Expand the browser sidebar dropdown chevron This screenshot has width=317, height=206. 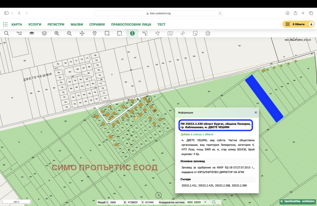(x=11, y=13)
